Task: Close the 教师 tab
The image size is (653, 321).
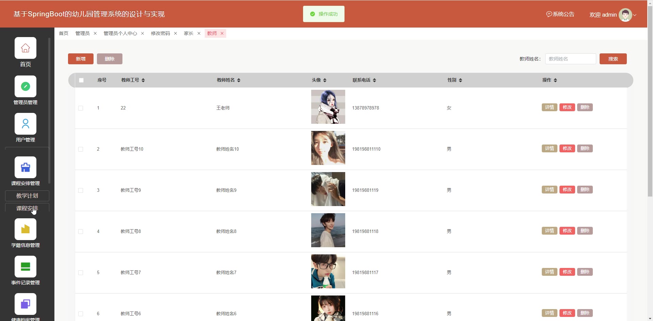Action: [222, 33]
